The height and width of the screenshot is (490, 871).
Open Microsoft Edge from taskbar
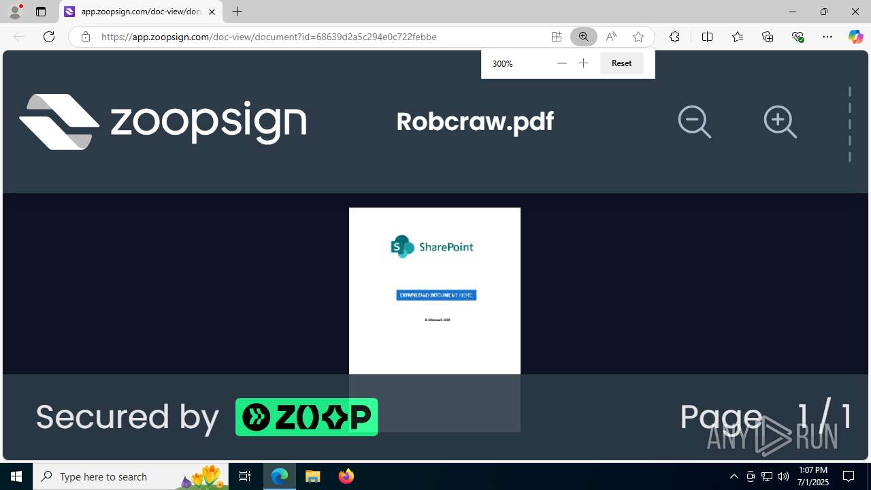click(280, 476)
